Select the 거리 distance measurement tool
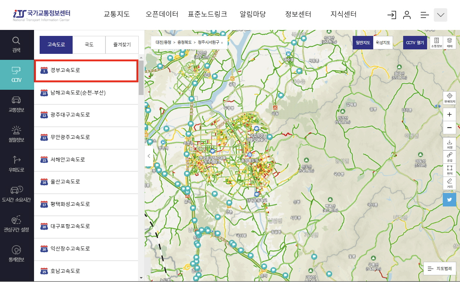Image resolution: width=460 pixels, height=282 pixels. tap(450, 183)
